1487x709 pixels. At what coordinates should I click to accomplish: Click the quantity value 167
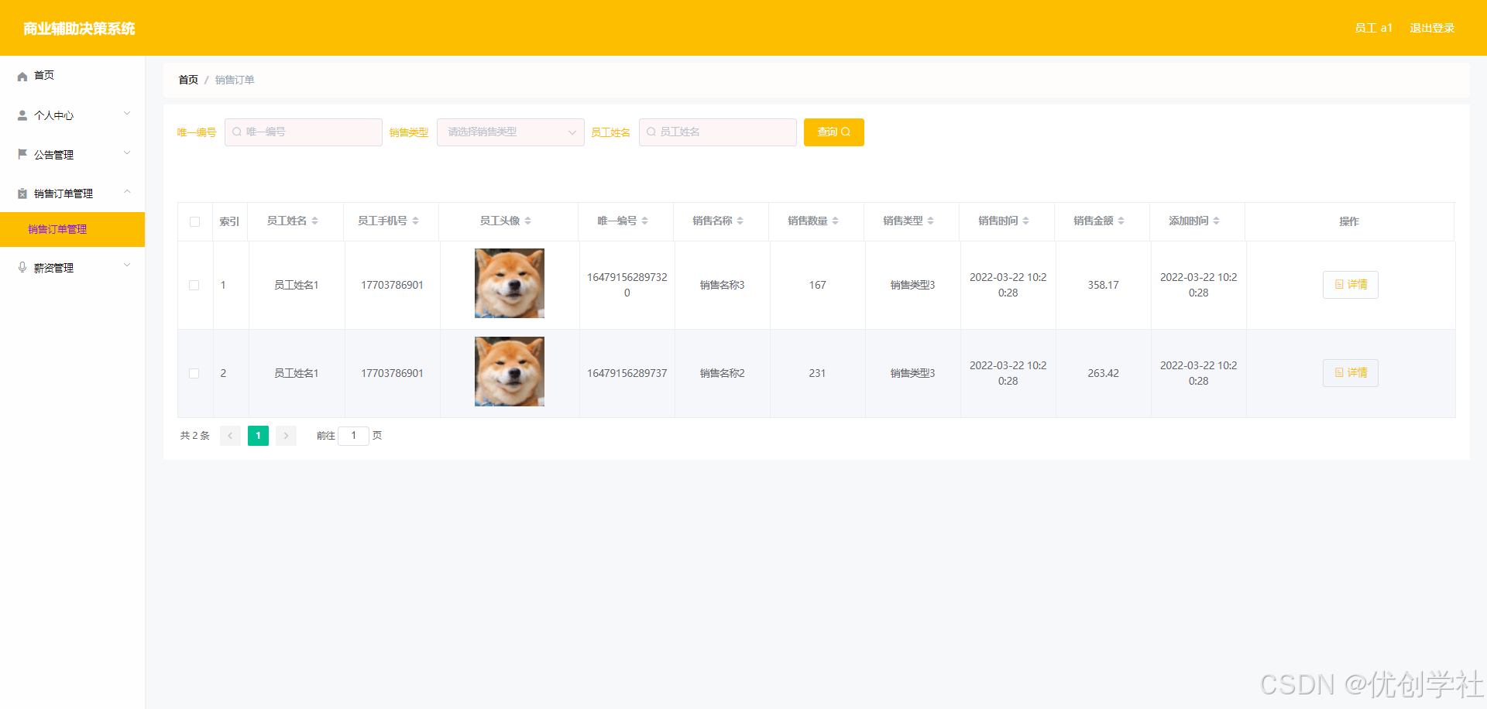point(817,285)
